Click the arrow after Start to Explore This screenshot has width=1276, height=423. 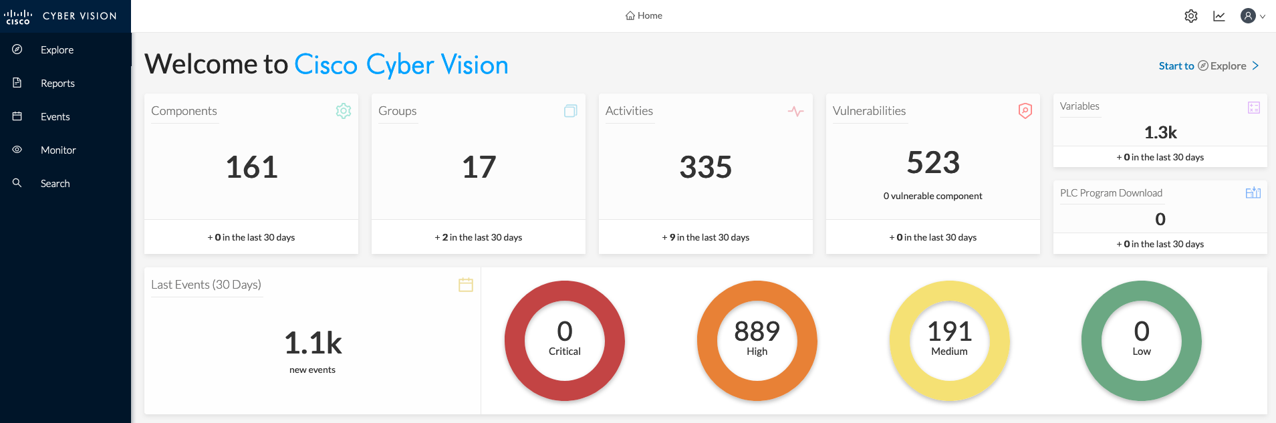pos(1255,65)
